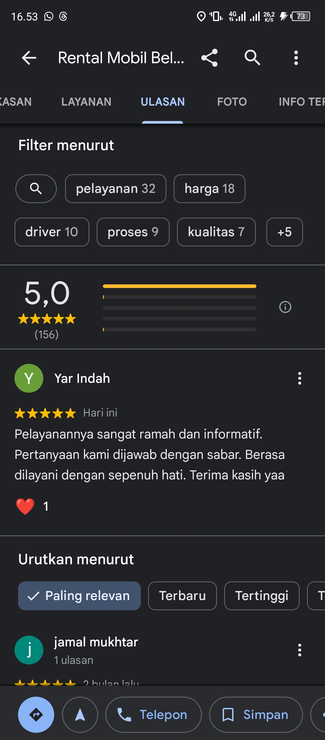Tap the Simpan button
The image size is (325, 740).
(x=256, y=714)
